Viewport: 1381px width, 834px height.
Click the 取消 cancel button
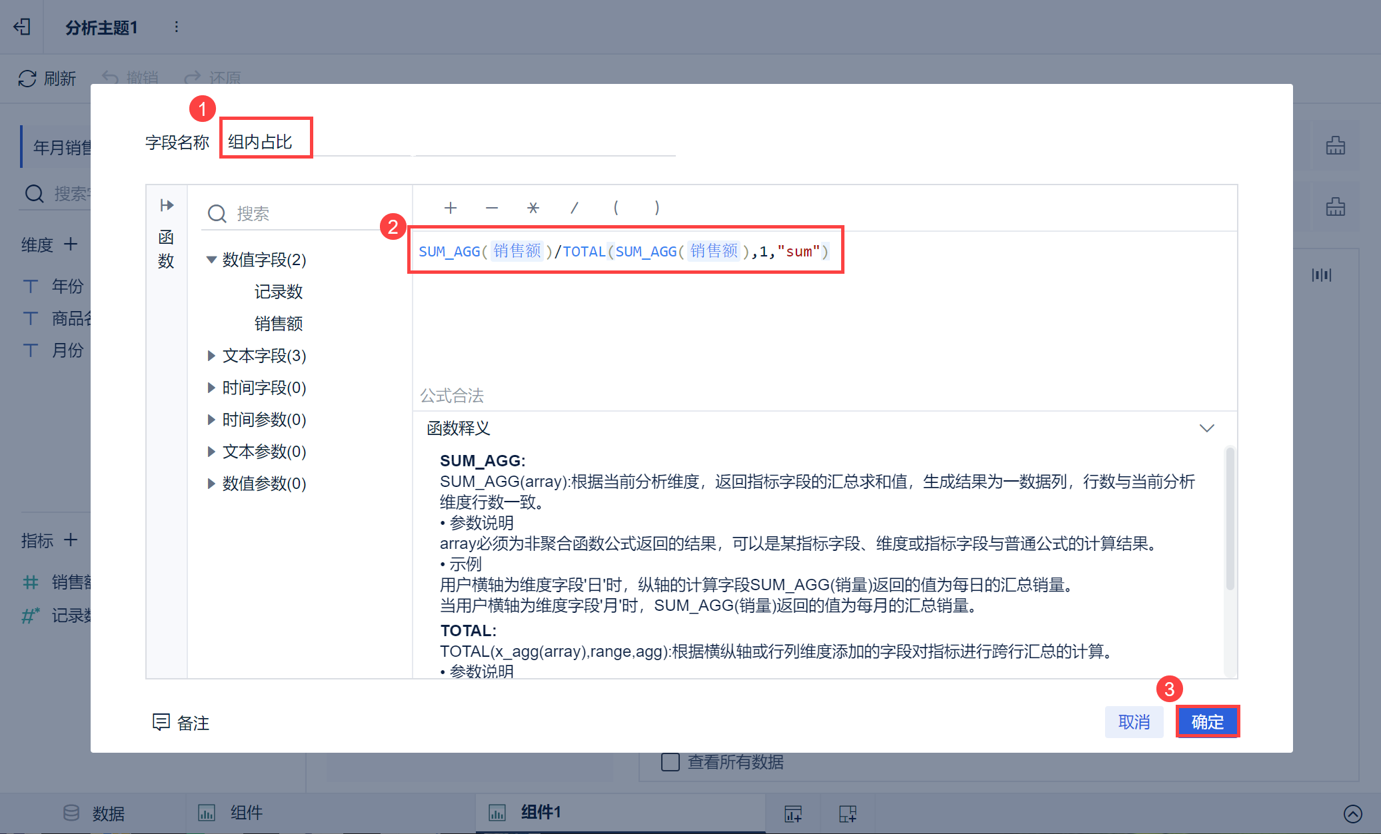pos(1134,721)
